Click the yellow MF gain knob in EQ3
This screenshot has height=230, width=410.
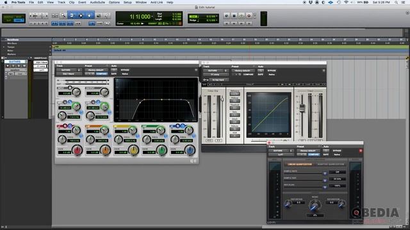click(134, 151)
